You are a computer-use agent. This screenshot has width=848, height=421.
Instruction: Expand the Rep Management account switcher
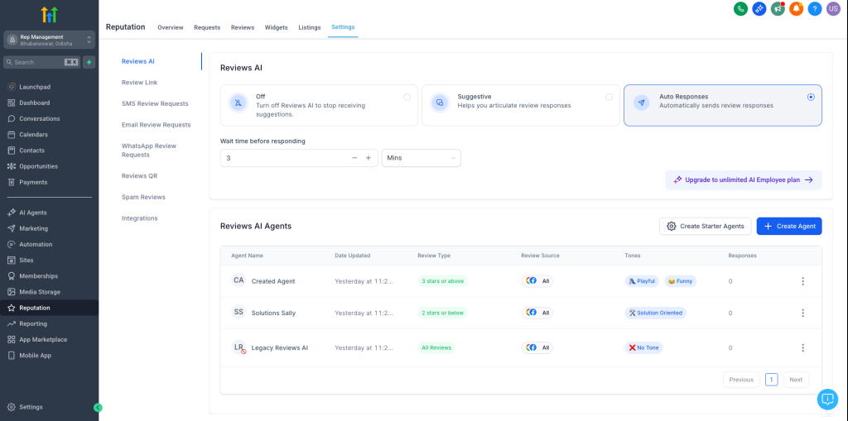coord(49,40)
